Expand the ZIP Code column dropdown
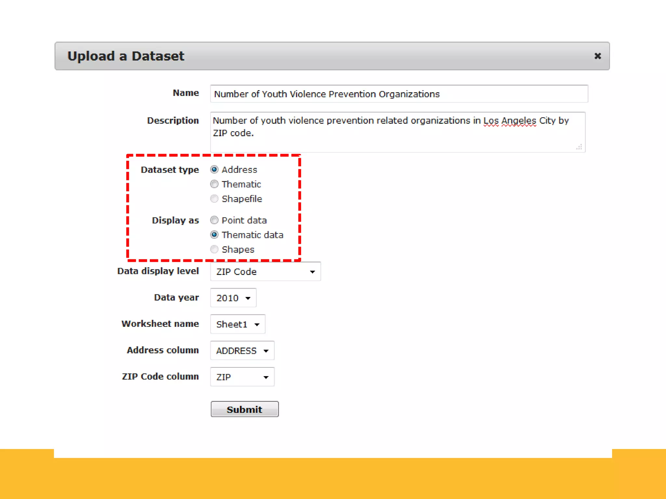The image size is (666, 499). tap(242, 377)
